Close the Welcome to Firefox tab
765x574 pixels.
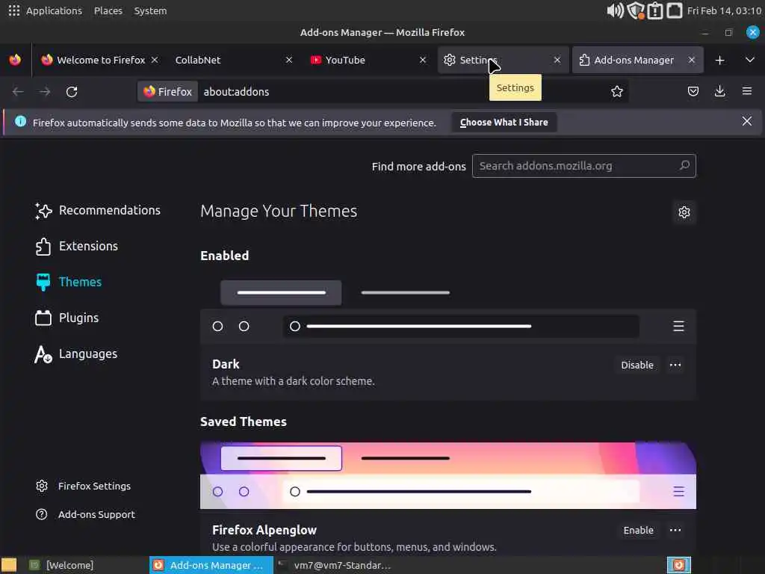(155, 60)
